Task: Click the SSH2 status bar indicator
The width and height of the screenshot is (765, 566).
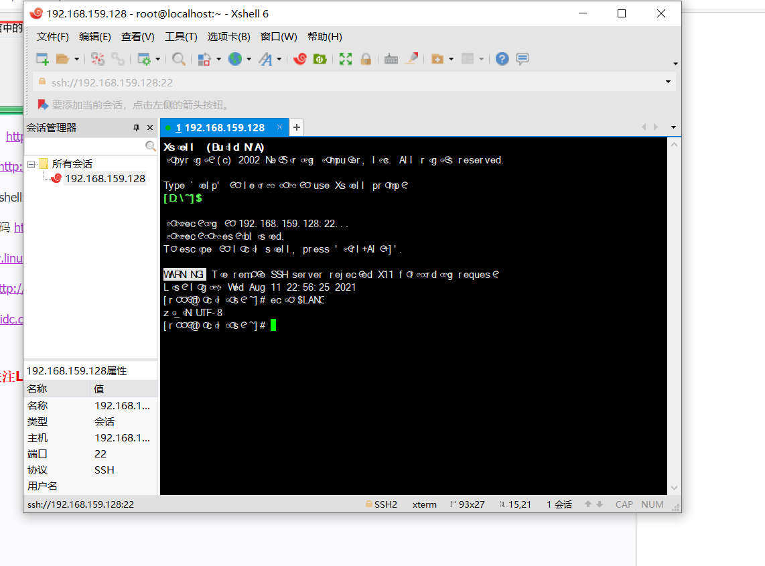Action: tap(382, 504)
